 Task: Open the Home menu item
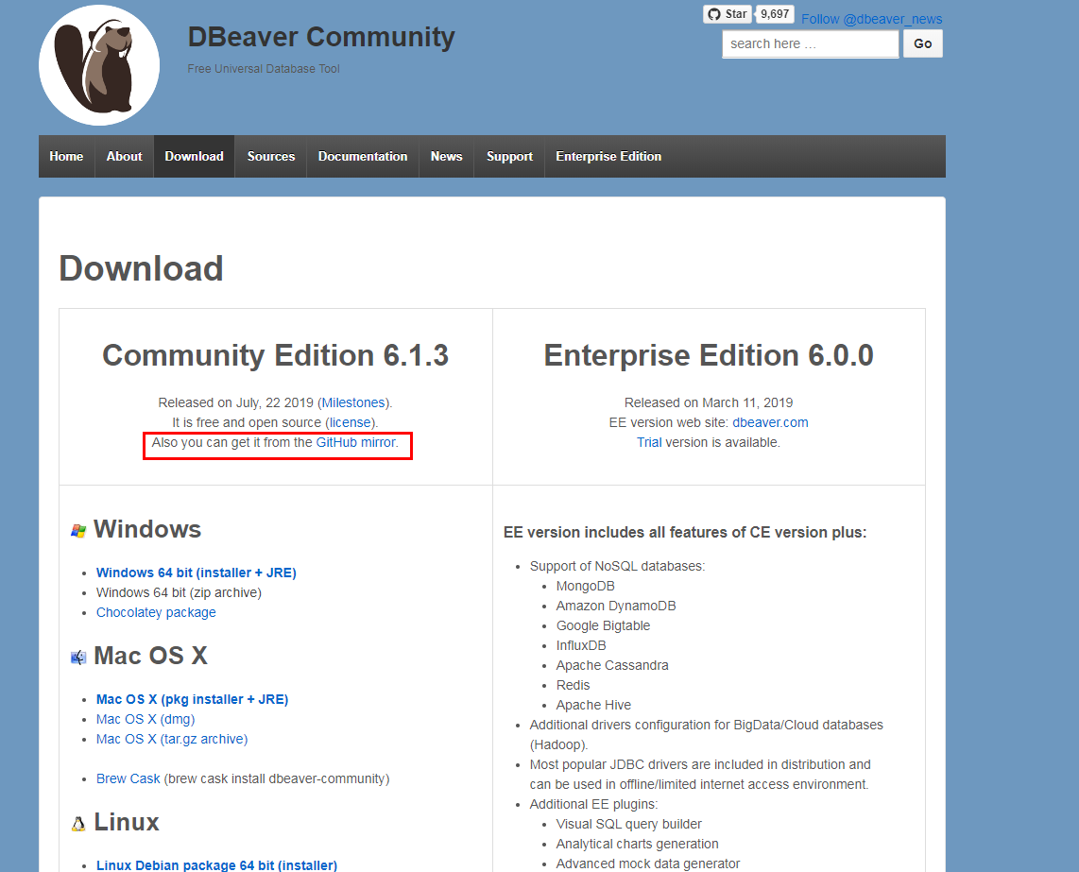coord(66,156)
